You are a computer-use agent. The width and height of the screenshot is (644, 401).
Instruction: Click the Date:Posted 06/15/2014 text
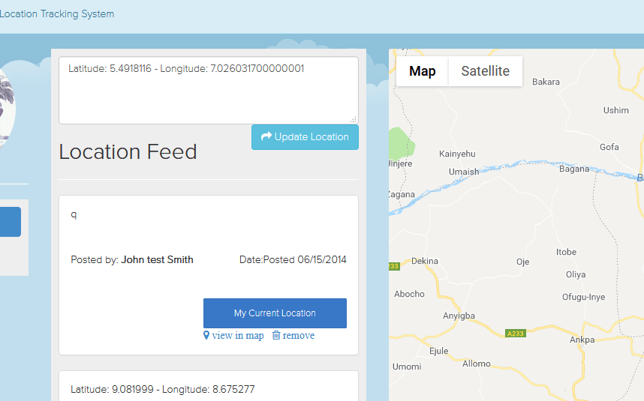point(293,259)
